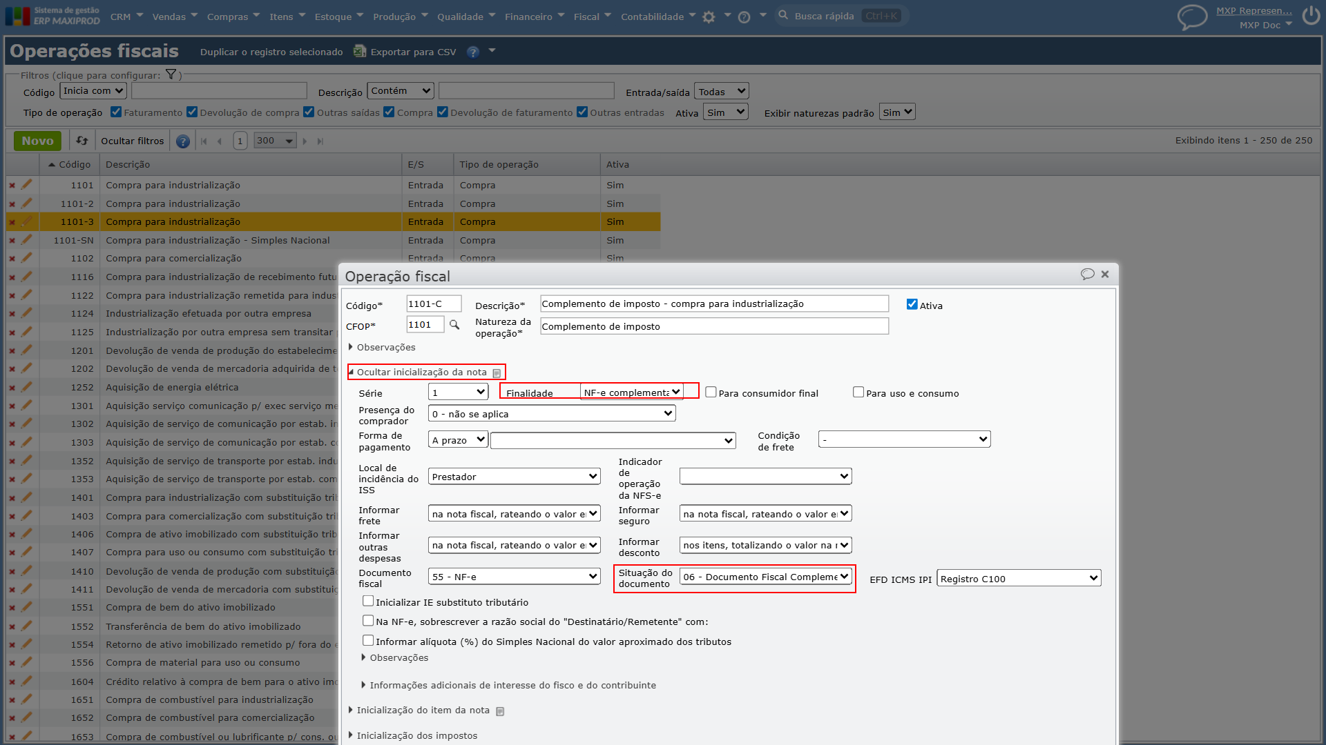Click the comment bubble icon in dialog header
This screenshot has height=745, width=1326.
pos(1088,275)
